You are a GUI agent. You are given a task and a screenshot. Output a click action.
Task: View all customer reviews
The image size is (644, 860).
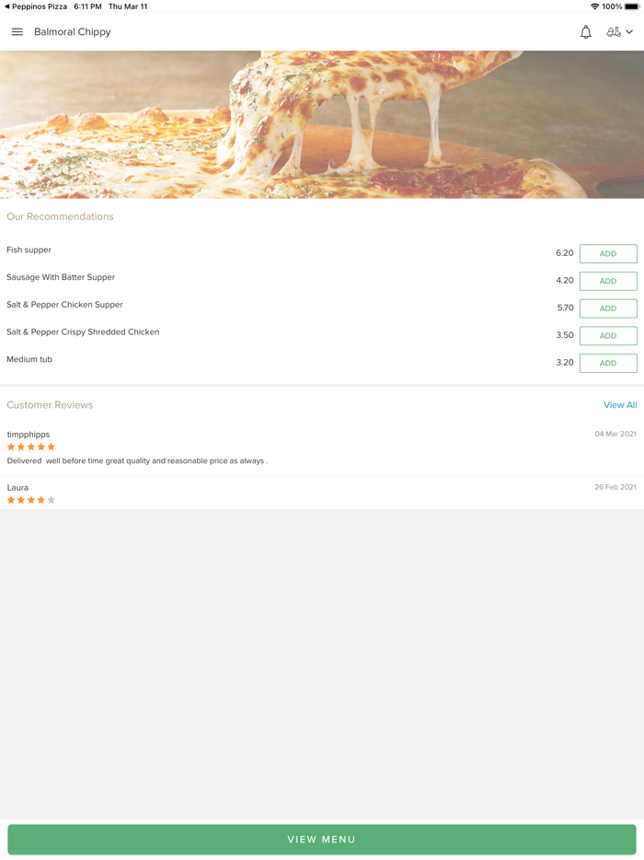coord(620,405)
